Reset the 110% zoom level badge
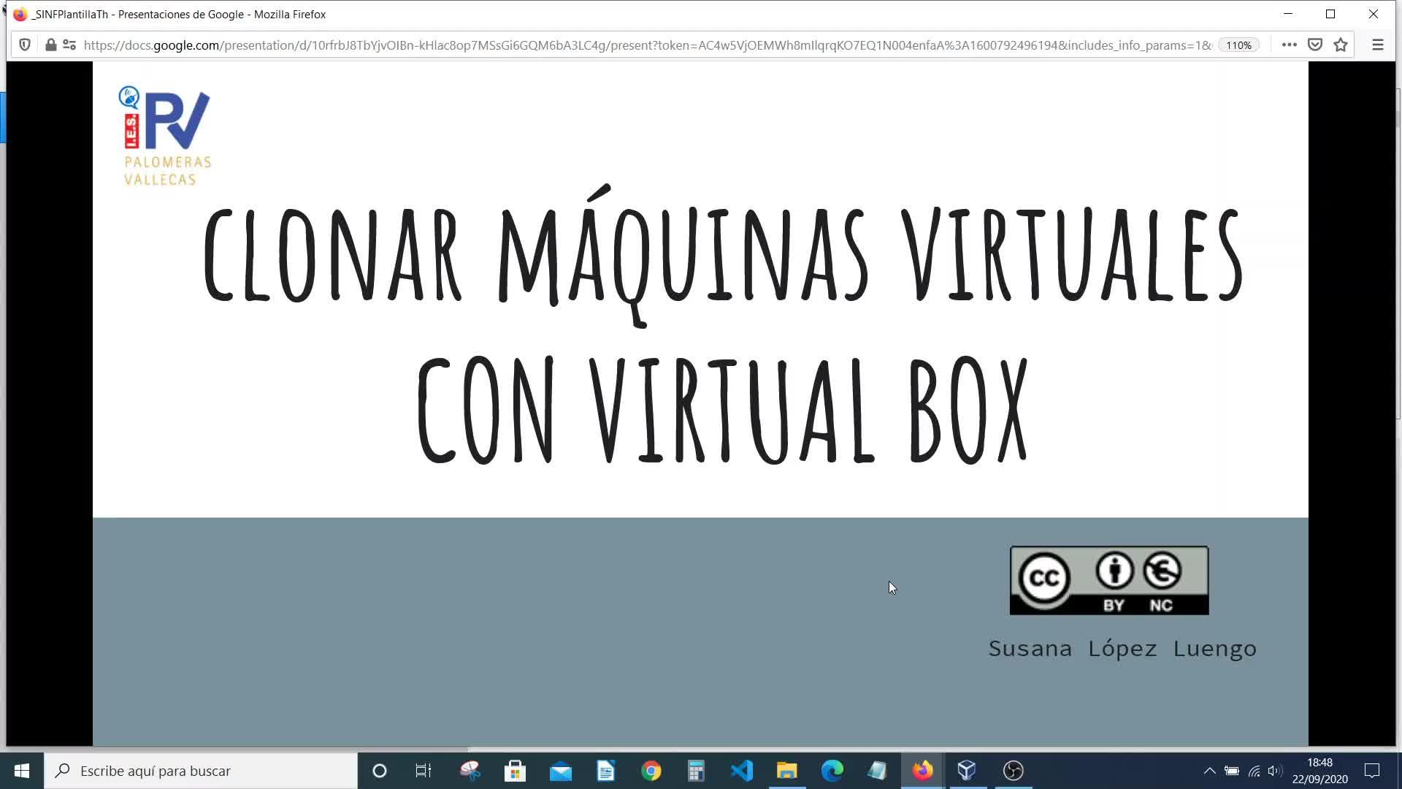The width and height of the screenshot is (1402, 789). point(1238,45)
